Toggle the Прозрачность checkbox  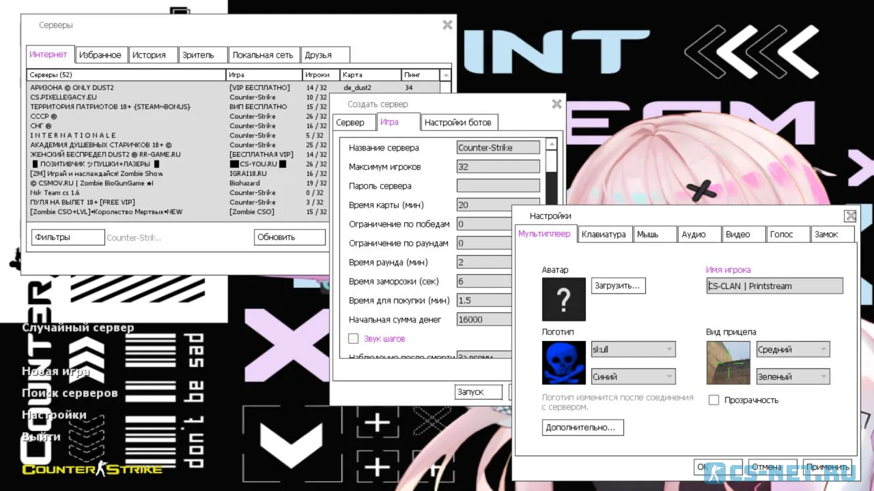714,400
